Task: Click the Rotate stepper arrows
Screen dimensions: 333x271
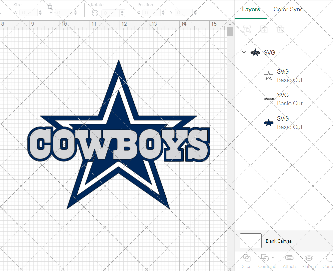Action: [122, 13]
